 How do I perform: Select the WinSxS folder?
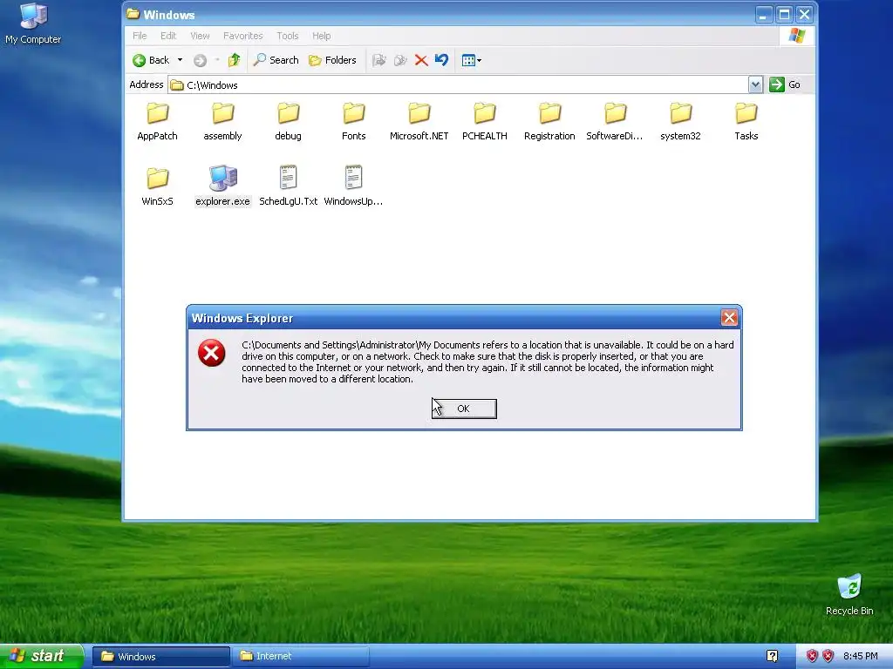(x=157, y=187)
